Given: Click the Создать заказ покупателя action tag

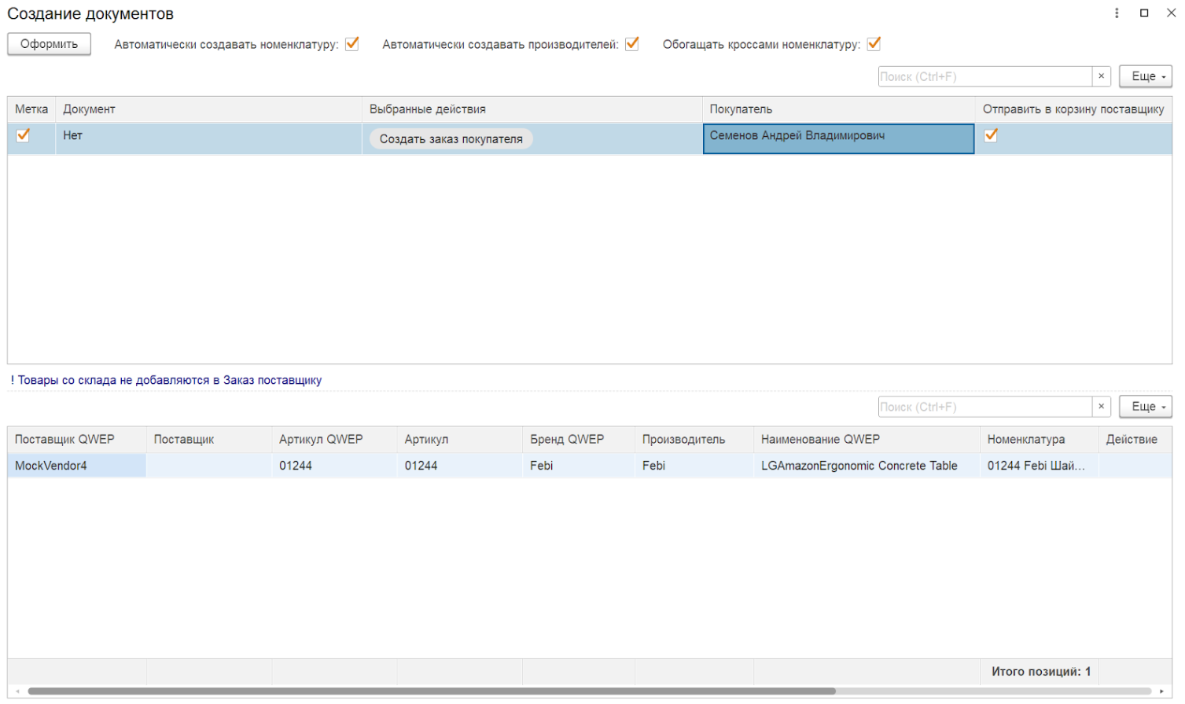Looking at the screenshot, I should click(451, 139).
